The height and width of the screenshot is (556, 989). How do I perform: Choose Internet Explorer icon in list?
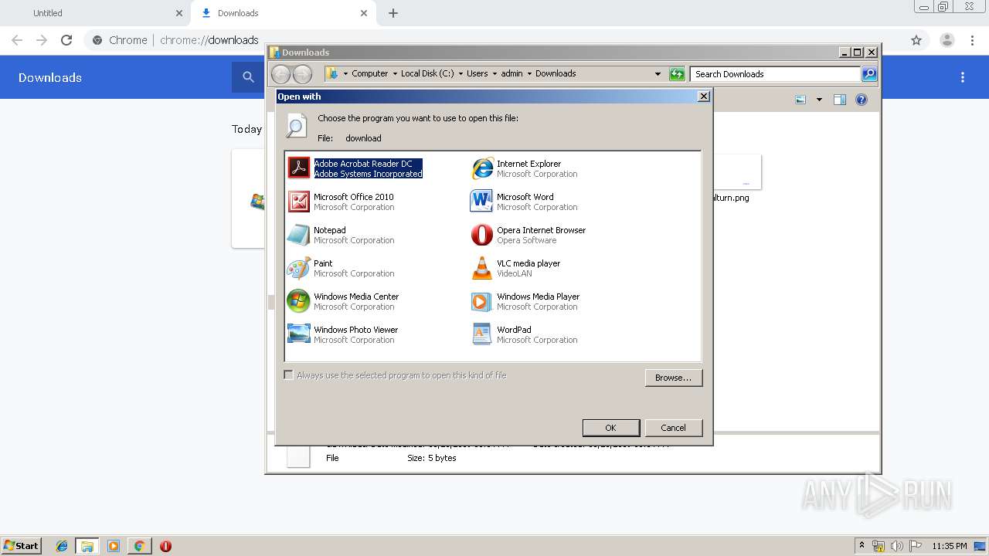click(x=481, y=168)
